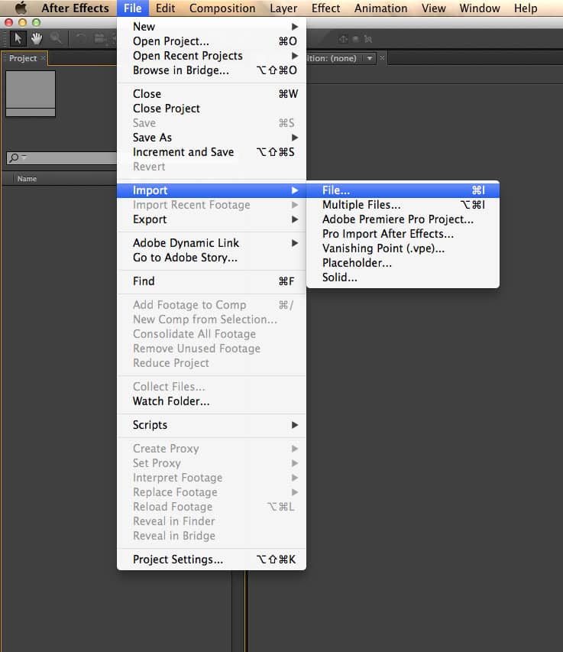Open the Apple menu
The width and height of the screenshot is (563, 652).
(x=21, y=8)
